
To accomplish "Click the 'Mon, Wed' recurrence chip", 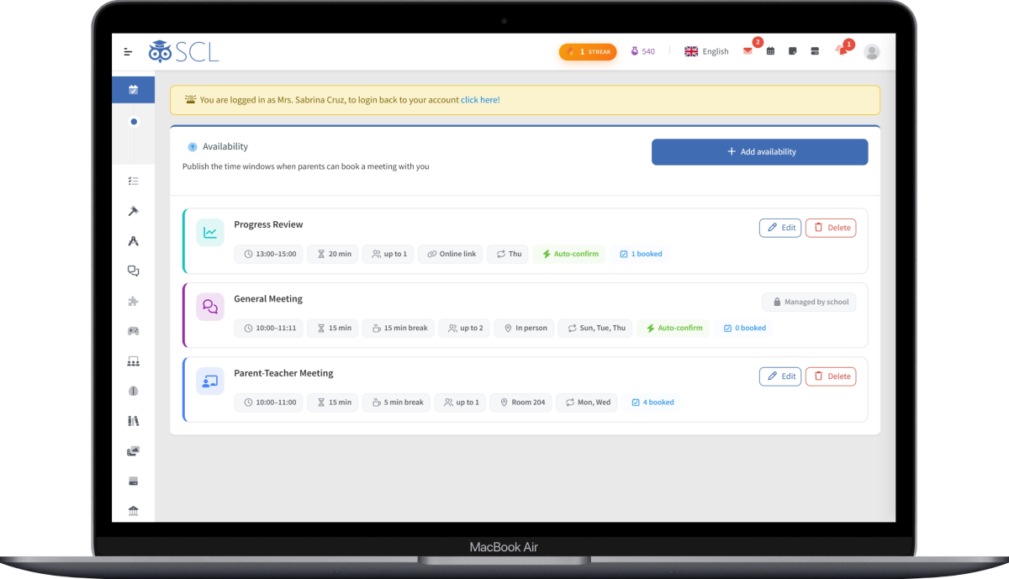I will [x=587, y=403].
